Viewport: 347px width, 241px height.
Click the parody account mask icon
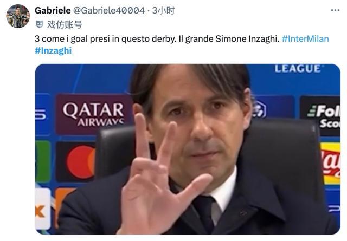coord(40,24)
